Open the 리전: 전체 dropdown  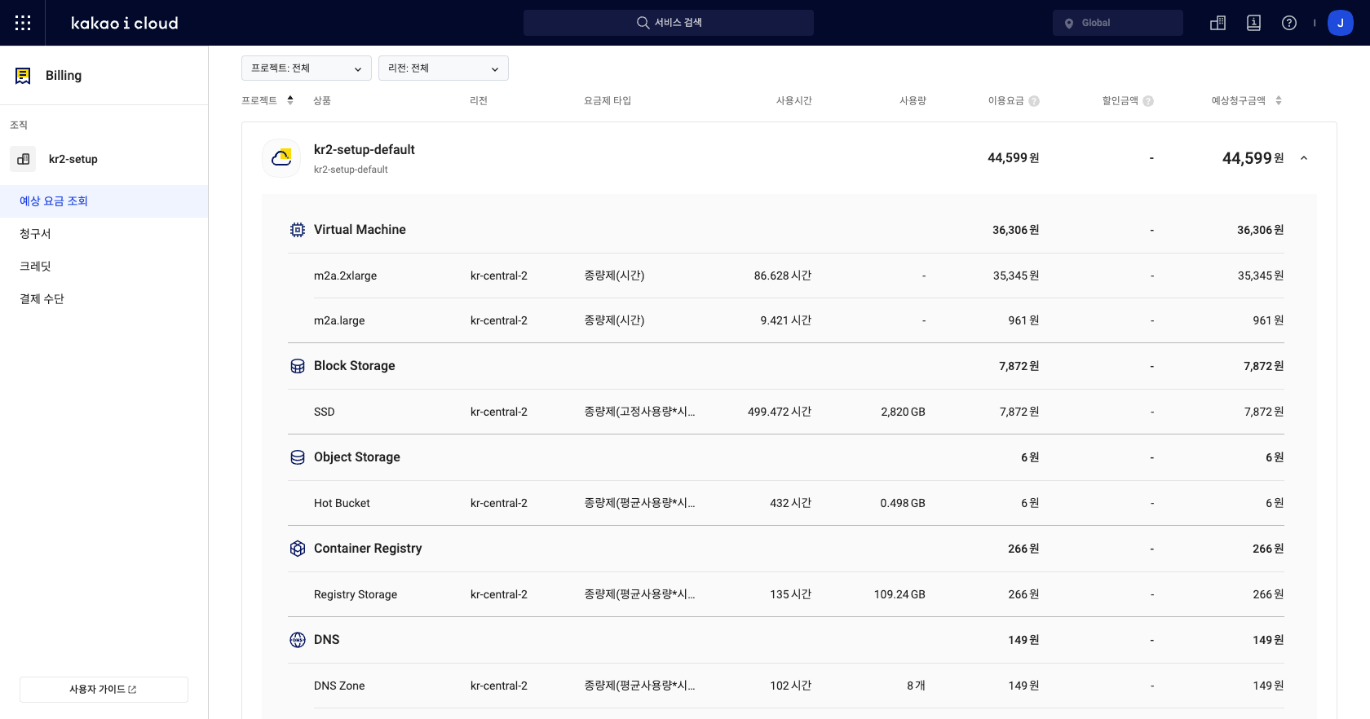tap(444, 68)
